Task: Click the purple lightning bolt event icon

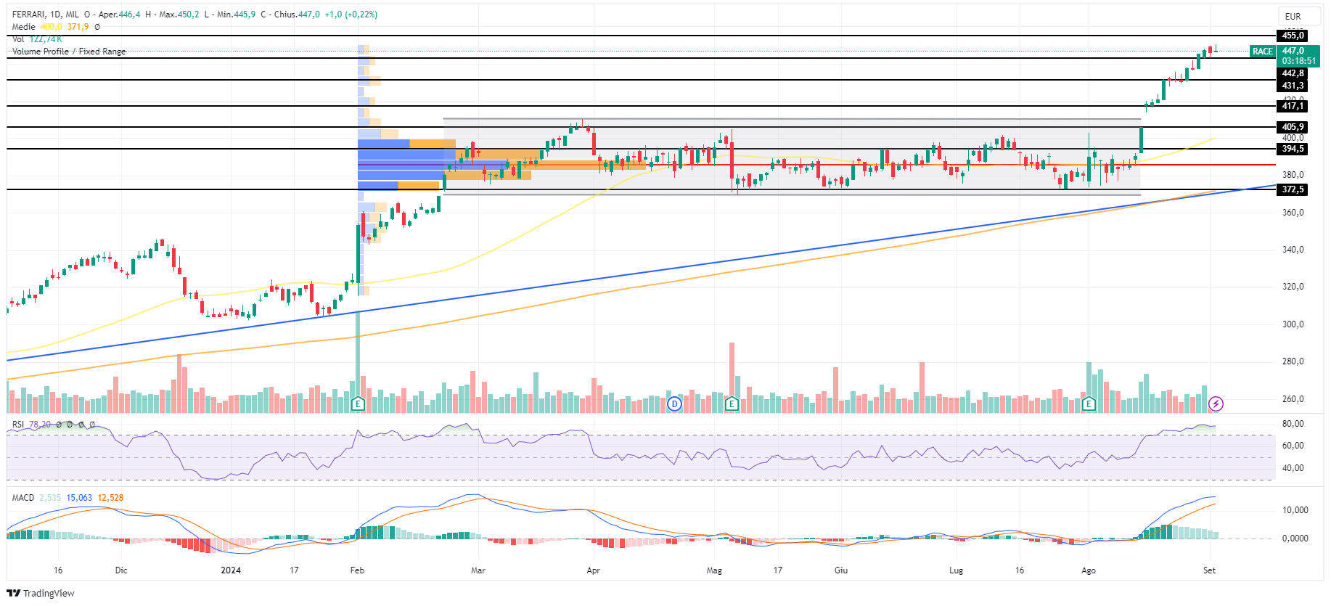Action: (x=1216, y=404)
